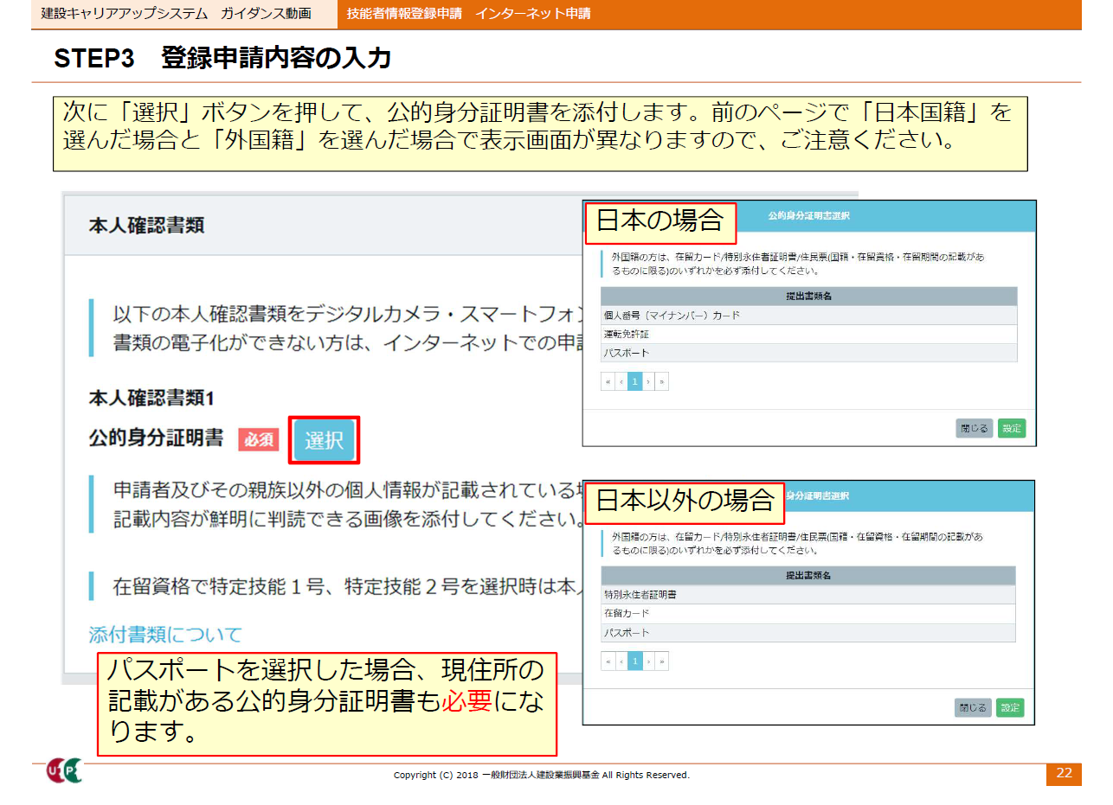Image resolution: width=1113 pixels, height=805 pixels.
Task: Select パスポート row in the 日本以外の場合 dialog
Action: point(808,632)
